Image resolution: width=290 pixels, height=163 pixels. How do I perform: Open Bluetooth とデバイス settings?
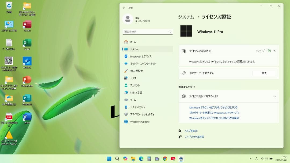(148, 56)
